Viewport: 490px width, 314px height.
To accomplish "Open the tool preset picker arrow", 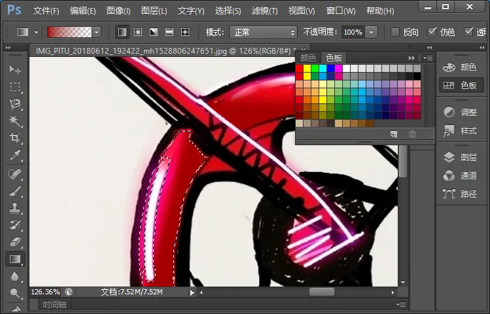I will (36, 32).
